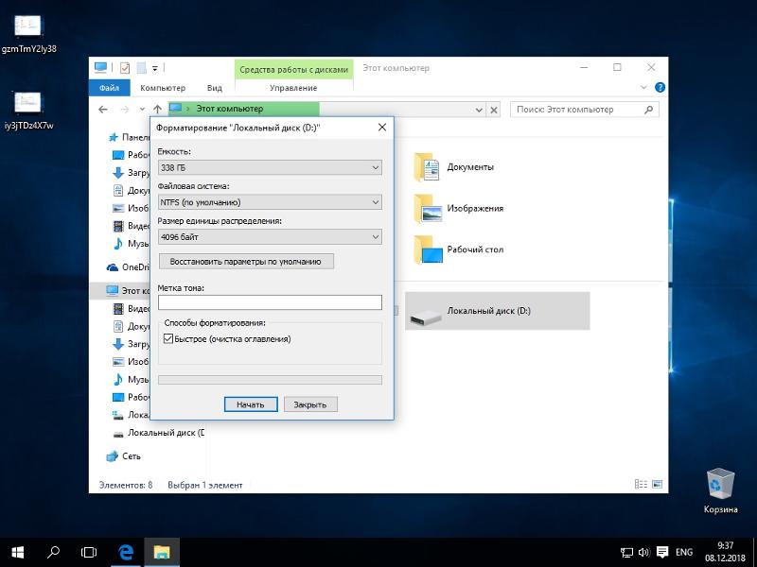Open the recent locations dropdown arrow
This screenshot has width=757, height=567.
pos(142,110)
